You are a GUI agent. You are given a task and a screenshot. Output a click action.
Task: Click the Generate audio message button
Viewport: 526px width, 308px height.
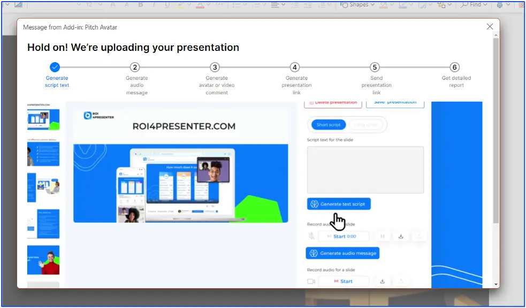pyautogui.click(x=342, y=253)
